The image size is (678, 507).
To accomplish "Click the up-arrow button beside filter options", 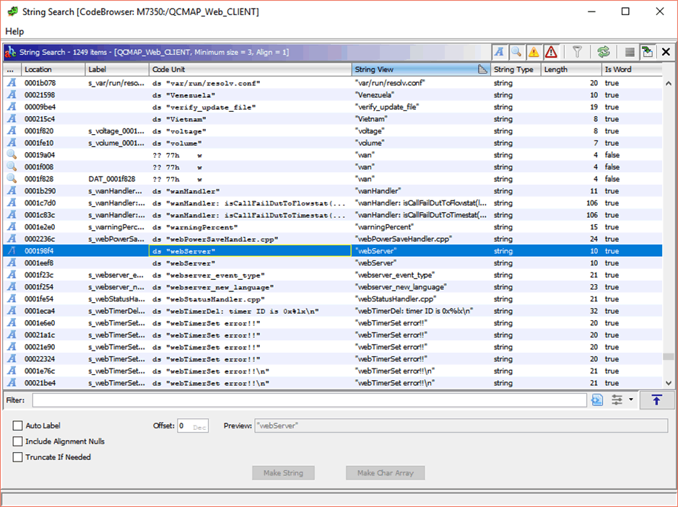I will (x=656, y=400).
